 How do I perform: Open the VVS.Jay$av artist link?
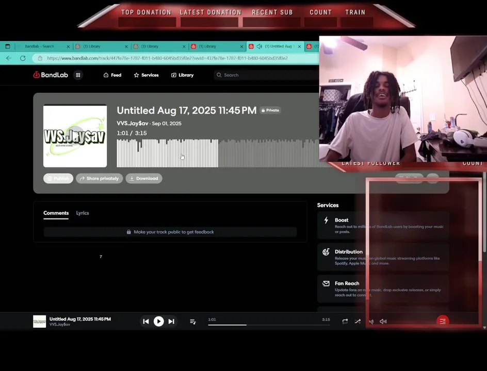[x=132, y=124]
